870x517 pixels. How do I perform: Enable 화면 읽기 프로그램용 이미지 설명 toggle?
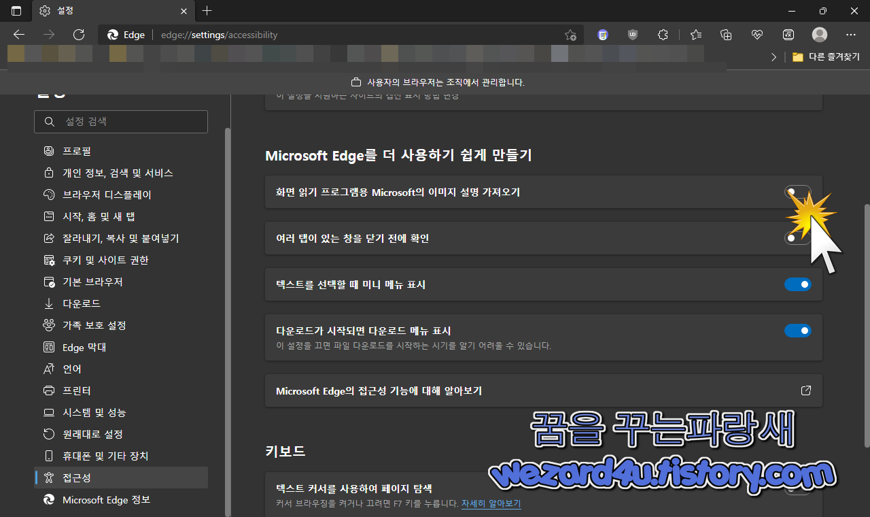click(797, 193)
